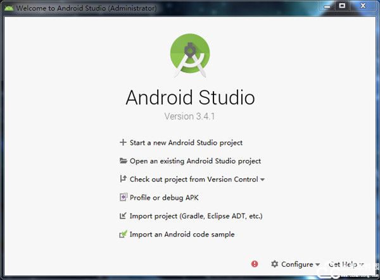Click the folder icon for Open existing project
This screenshot has height=280, width=380.
point(123,161)
